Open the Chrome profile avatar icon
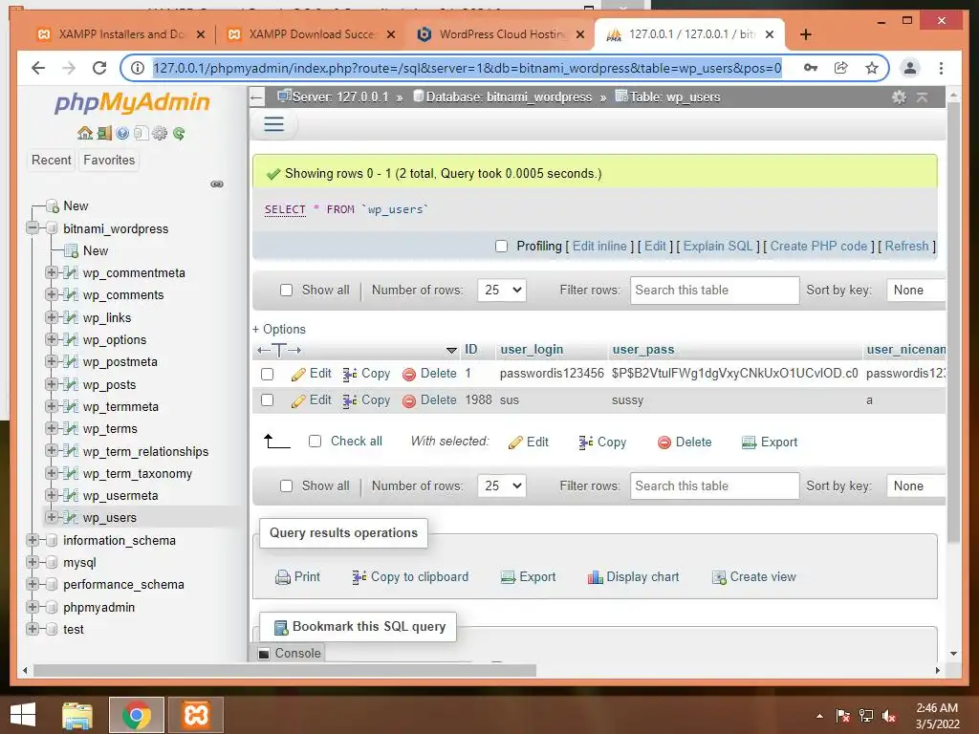Viewport: 979px width, 734px height. (x=910, y=68)
